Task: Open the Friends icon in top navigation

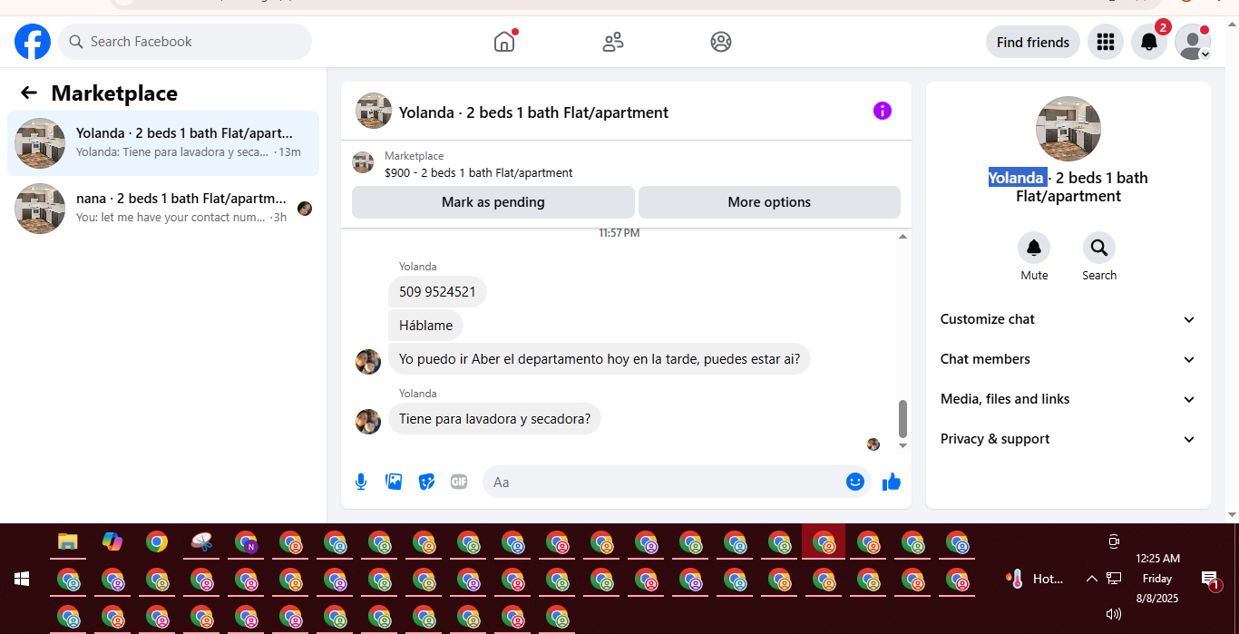Action: tap(613, 42)
